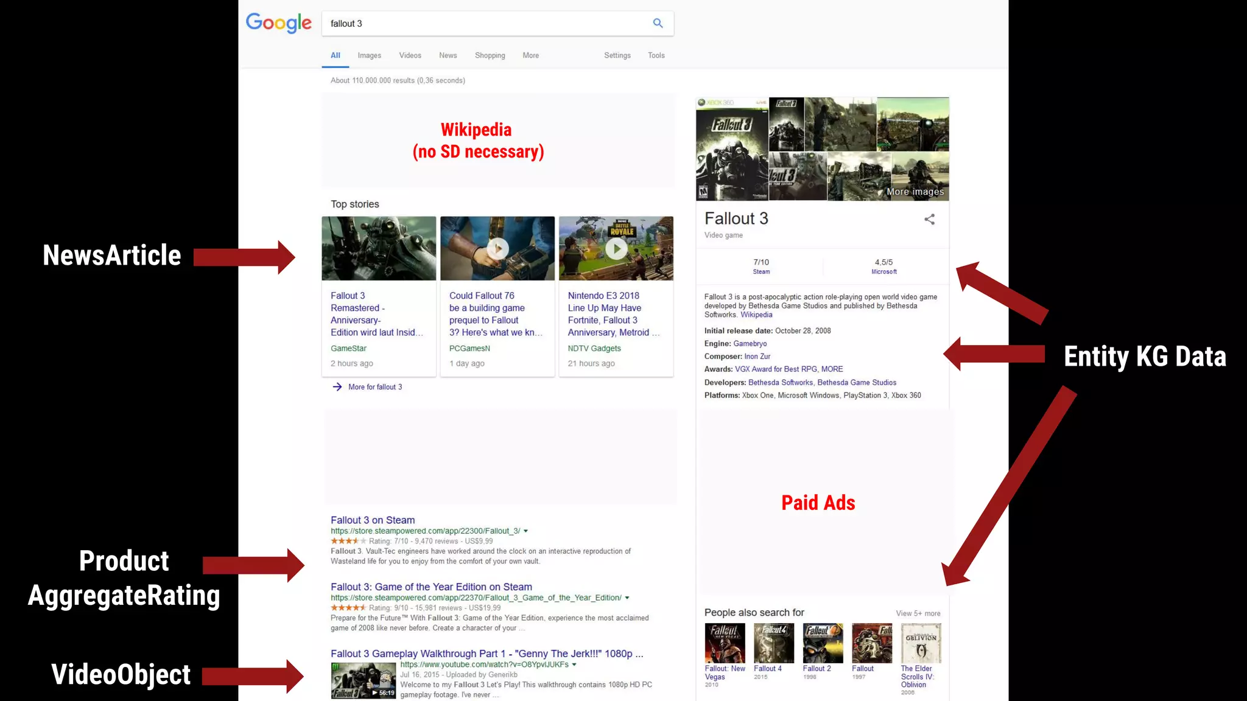Click the Gamebryo engine link

[x=750, y=344]
